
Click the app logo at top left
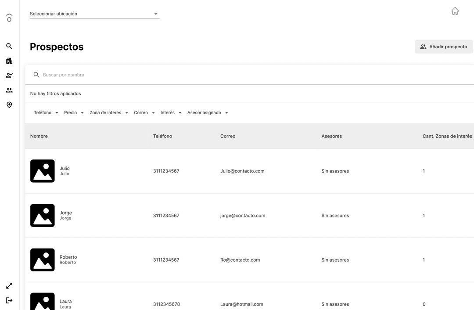9,18
